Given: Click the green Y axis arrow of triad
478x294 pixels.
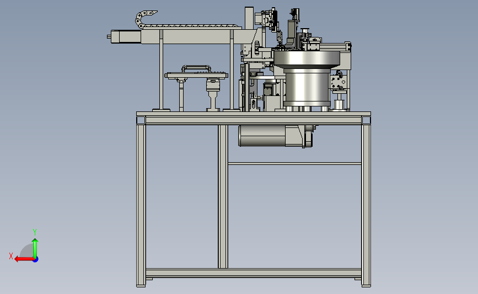Looking at the screenshot, I should [x=35, y=248].
